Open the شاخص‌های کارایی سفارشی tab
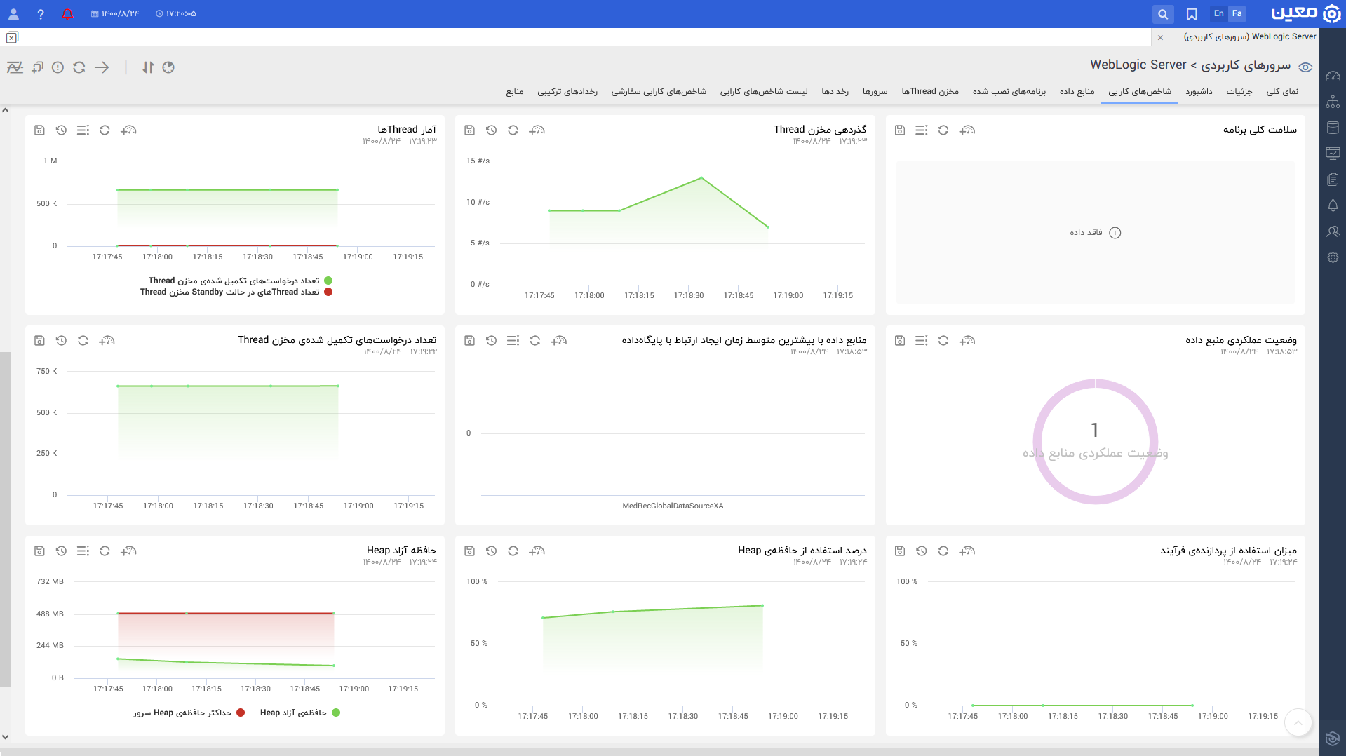1346x756 pixels. (659, 92)
